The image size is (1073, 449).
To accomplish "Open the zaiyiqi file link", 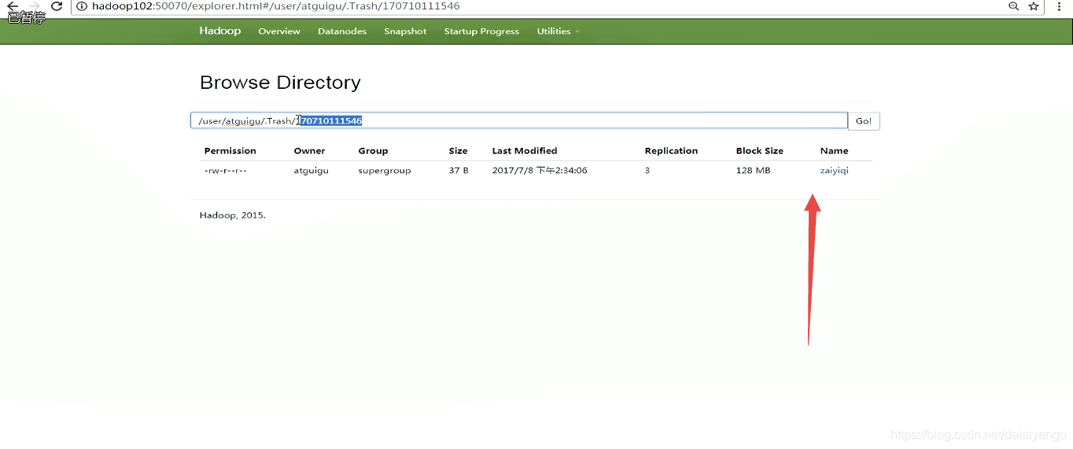I will (834, 171).
